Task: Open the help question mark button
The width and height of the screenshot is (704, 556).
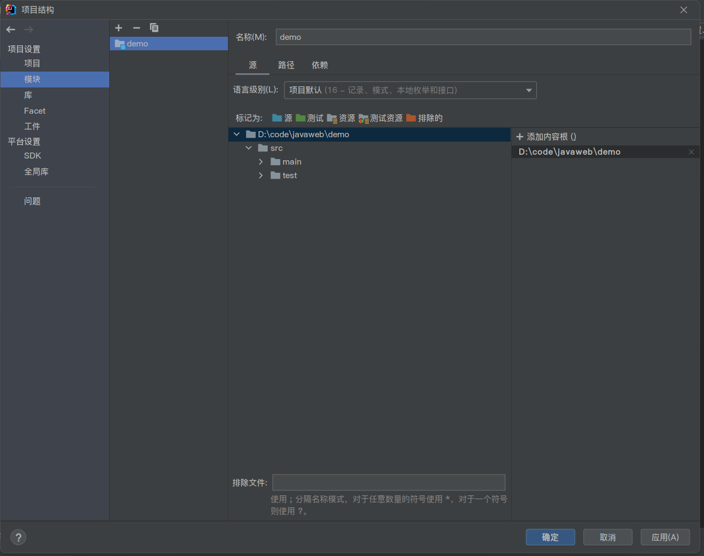Action: tap(18, 537)
